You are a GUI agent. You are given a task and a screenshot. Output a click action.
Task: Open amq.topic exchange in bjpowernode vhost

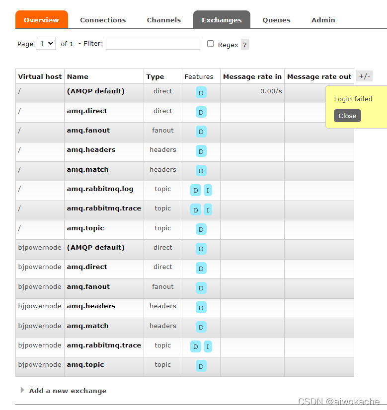85,364
